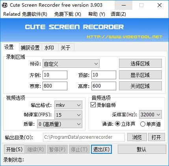Screen dimensions: 169x166
Task: Click the 高度 field showing 600
Action: pos(104,86)
